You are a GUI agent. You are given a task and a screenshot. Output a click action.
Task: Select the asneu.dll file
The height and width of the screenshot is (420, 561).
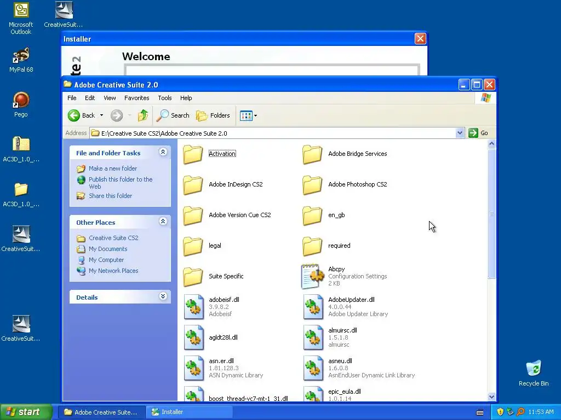[359, 369]
